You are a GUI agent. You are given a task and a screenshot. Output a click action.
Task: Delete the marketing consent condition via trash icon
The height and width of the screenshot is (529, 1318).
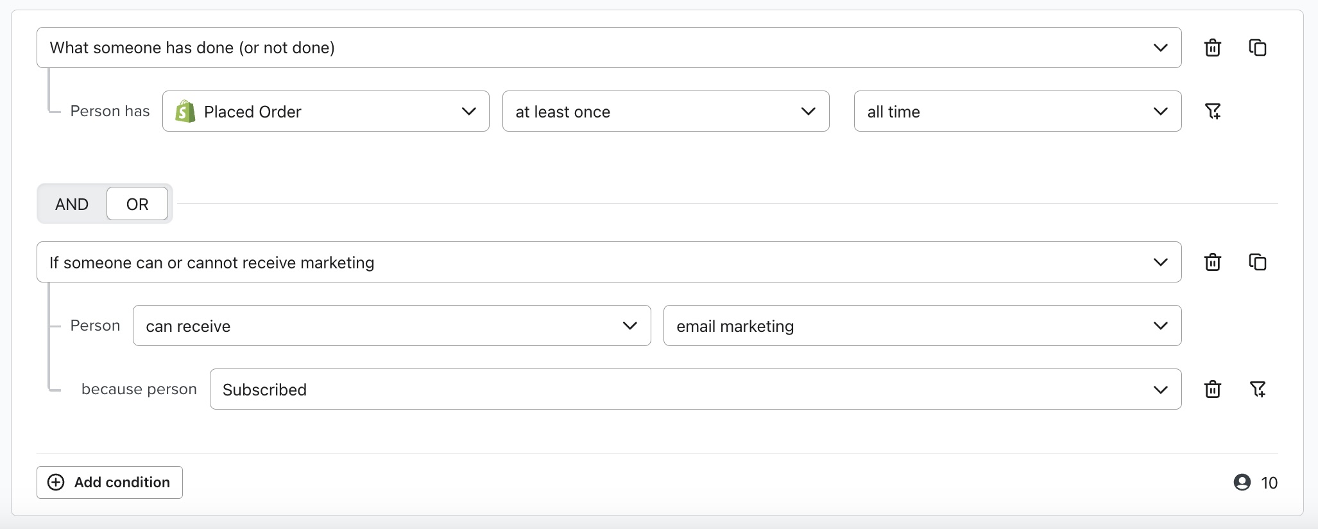click(1213, 262)
